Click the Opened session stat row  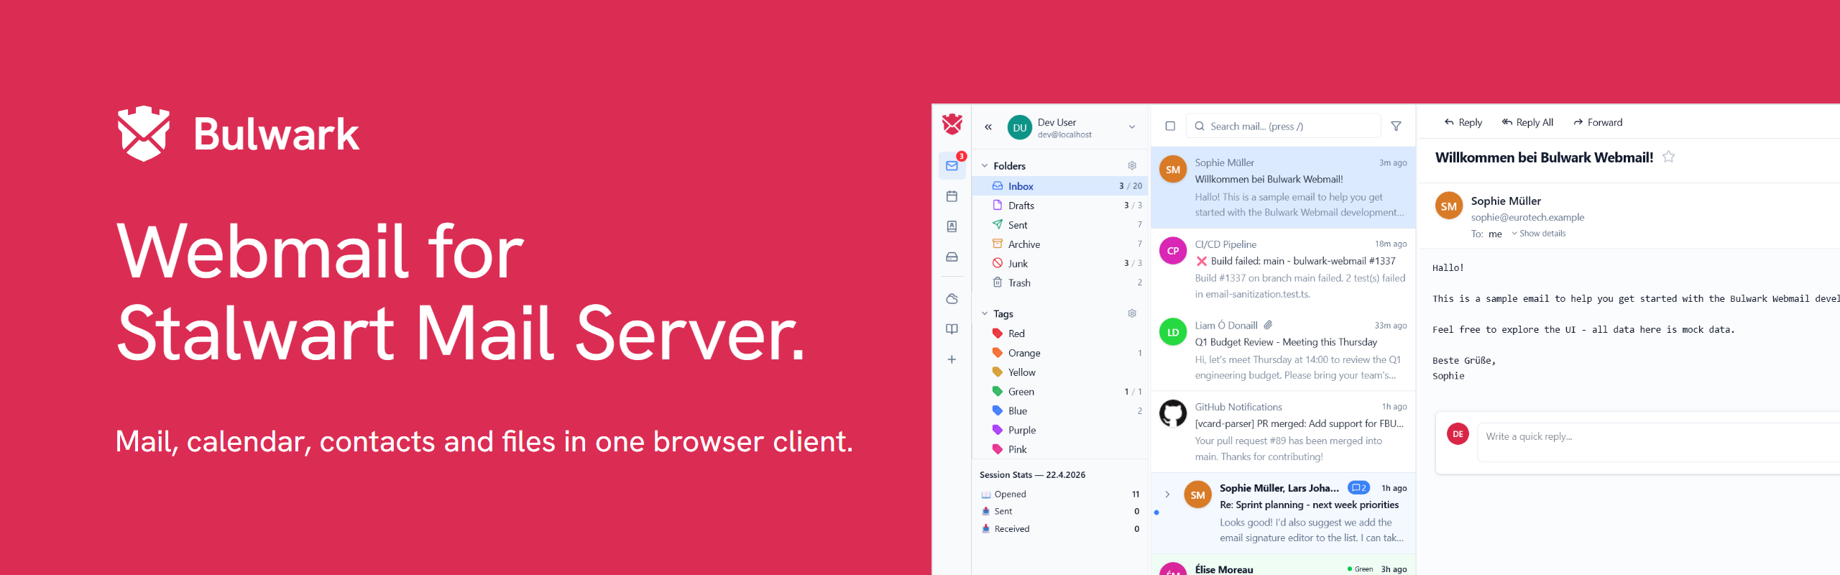[1060, 494]
